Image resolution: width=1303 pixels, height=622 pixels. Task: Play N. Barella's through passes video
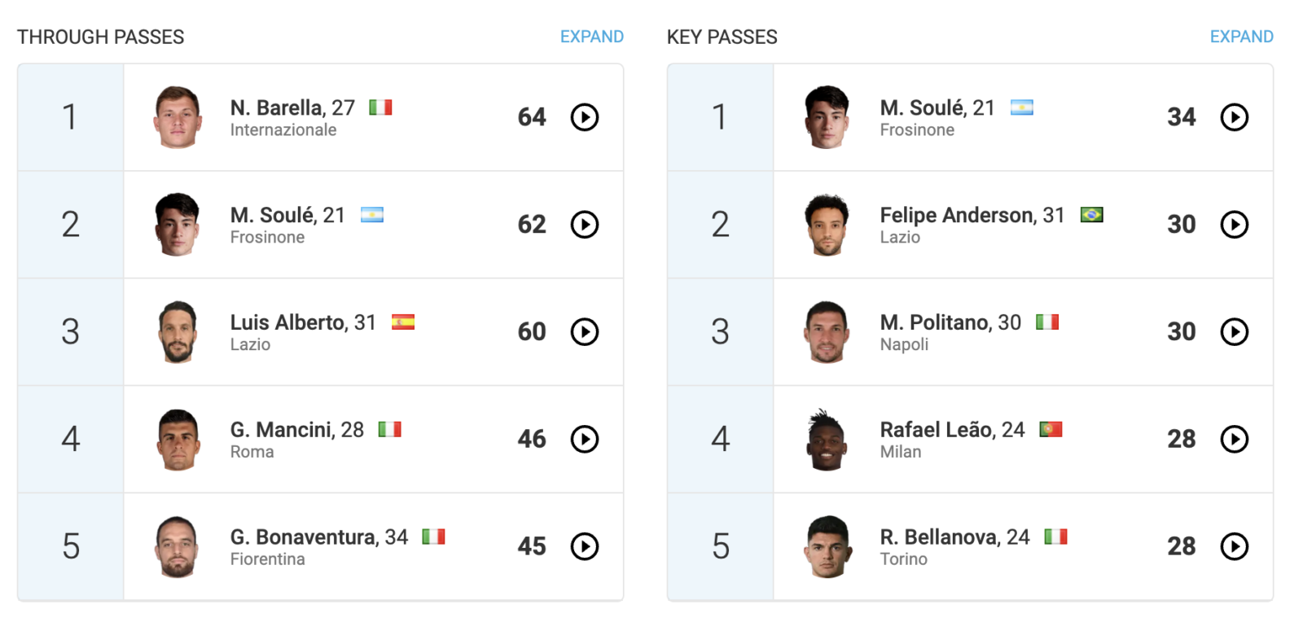pos(584,117)
